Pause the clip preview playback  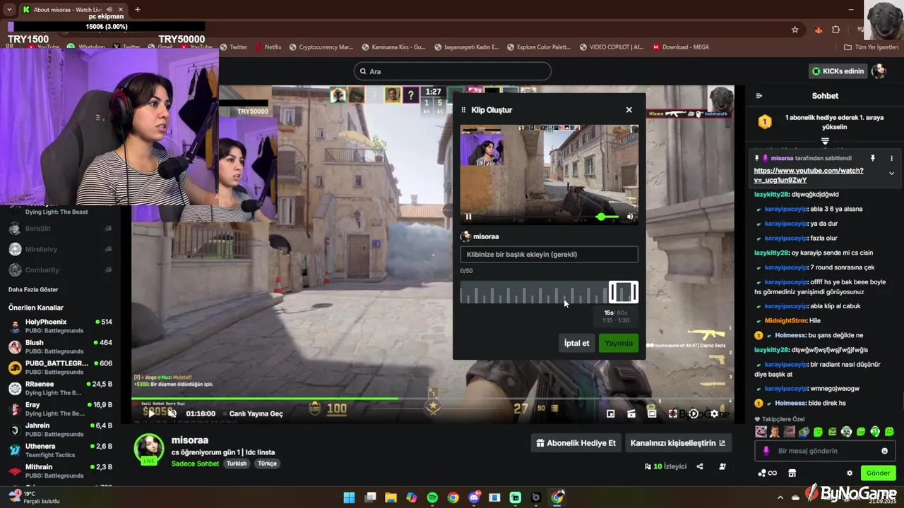coord(468,217)
